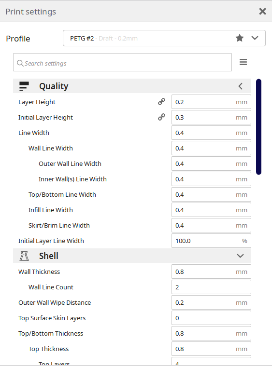Click the link icon beside Layer Height
The width and height of the screenshot is (272, 367).
161,102
